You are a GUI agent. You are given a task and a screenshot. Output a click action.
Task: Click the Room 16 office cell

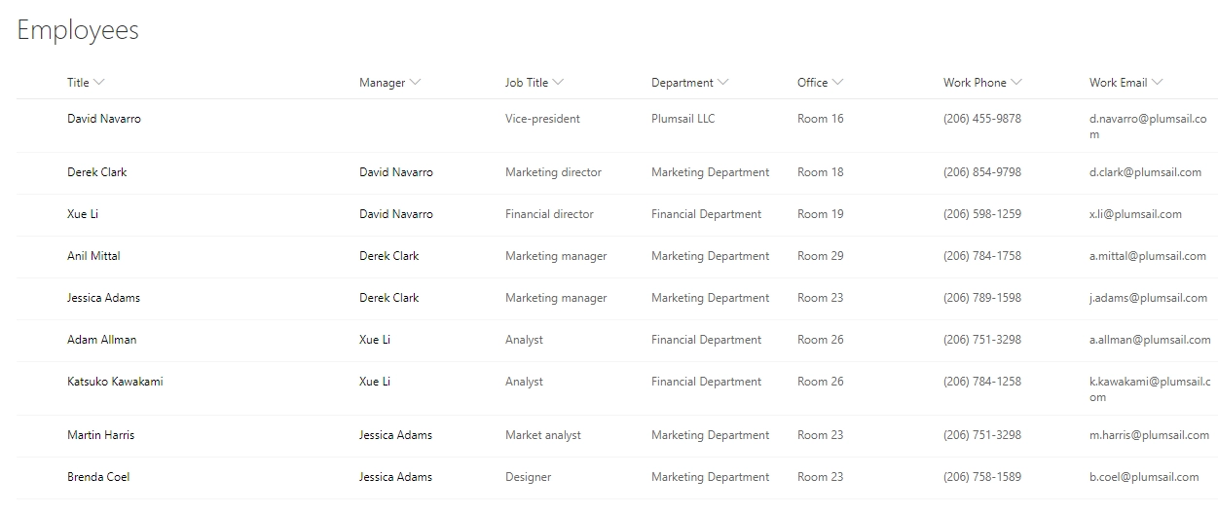pyautogui.click(x=820, y=119)
